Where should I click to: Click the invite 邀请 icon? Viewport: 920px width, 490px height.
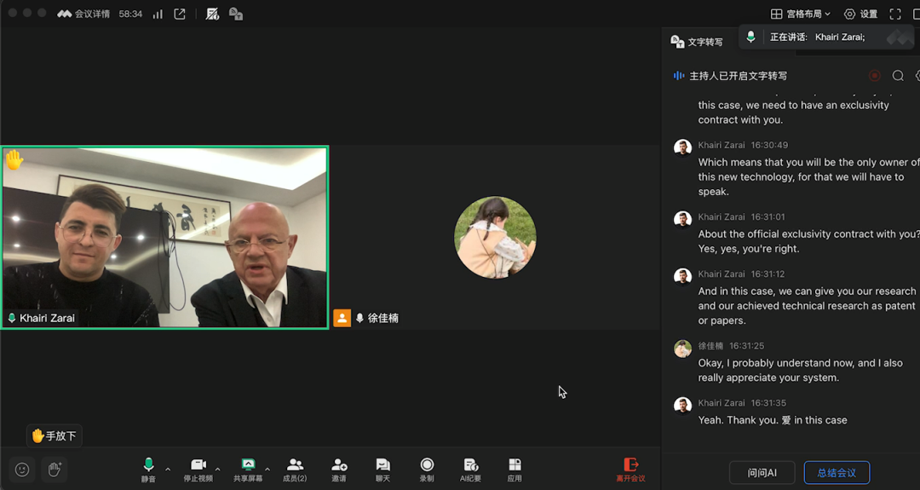pos(339,468)
